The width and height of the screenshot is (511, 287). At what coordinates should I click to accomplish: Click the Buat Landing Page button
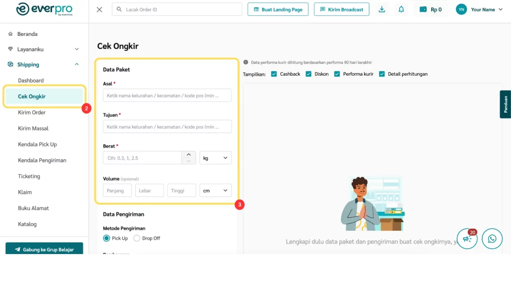278,9
